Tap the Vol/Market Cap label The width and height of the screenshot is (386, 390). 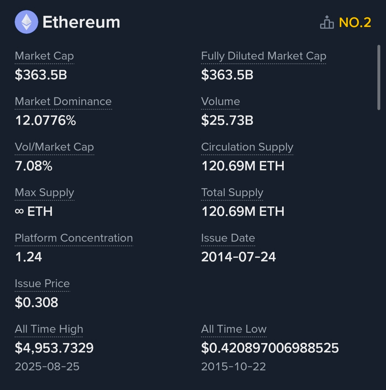click(x=54, y=147)
